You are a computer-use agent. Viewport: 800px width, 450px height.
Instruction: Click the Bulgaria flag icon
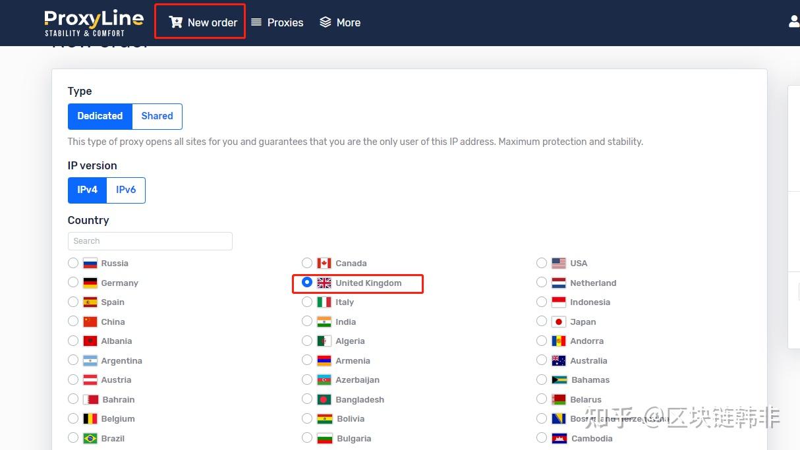(324, 438)
